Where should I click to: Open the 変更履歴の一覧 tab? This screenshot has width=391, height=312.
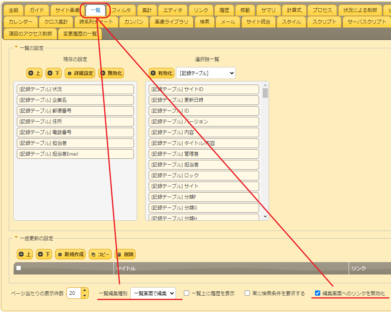point(80,34)
